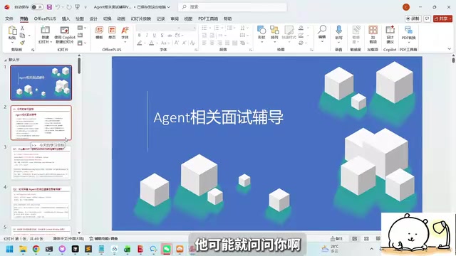Image resolution: width=456 pixels, height=256 pixels.
Task: Open Chrome from the taskbar
Action: (36, 249)
